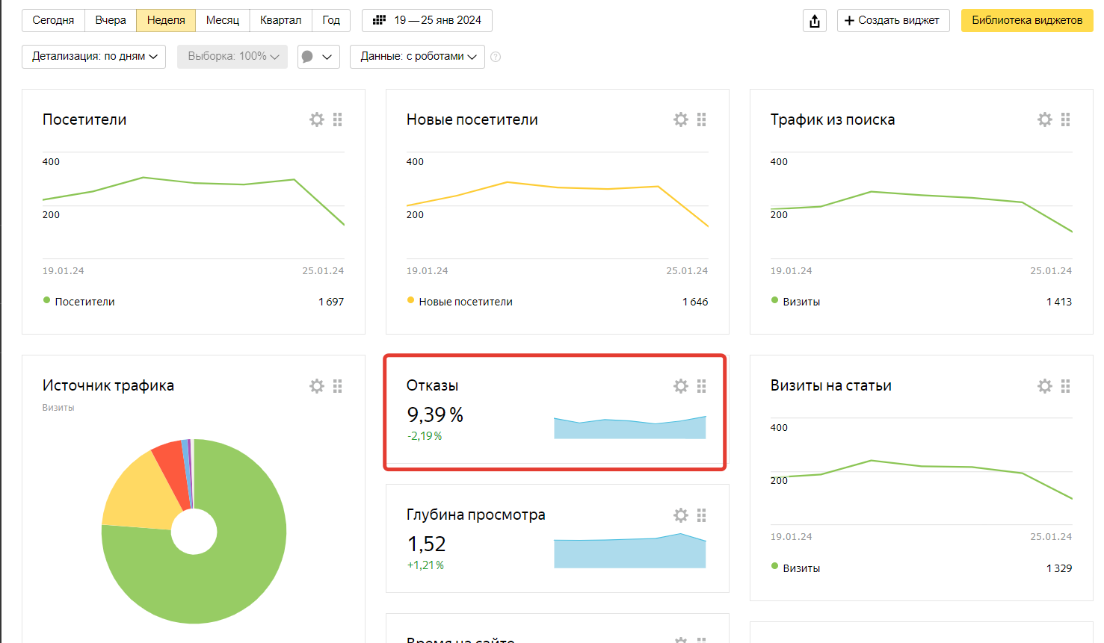This screenshot has height=643, width=1104.
Task: Expand Данные: с роботами dropdown
Action: pos(417,57)
